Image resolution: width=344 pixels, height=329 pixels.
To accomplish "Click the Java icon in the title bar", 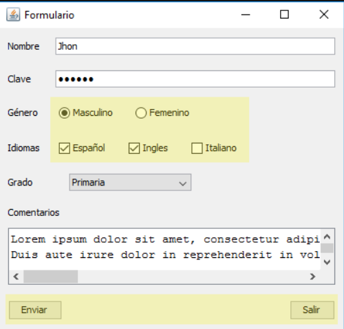I will [x=13, y=14].
